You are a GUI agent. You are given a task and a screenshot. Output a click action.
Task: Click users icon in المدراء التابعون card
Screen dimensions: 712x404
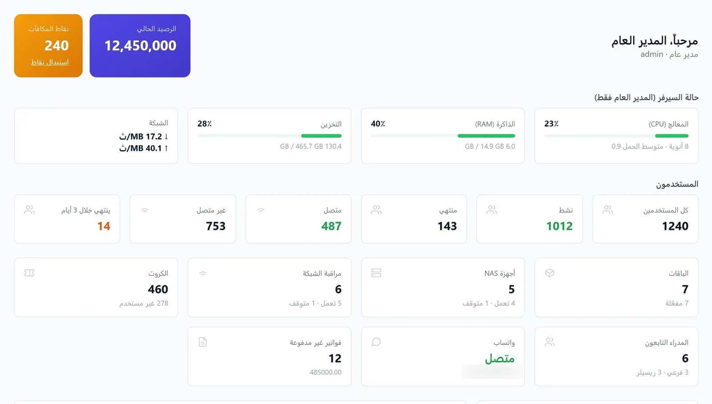point(550,342)
